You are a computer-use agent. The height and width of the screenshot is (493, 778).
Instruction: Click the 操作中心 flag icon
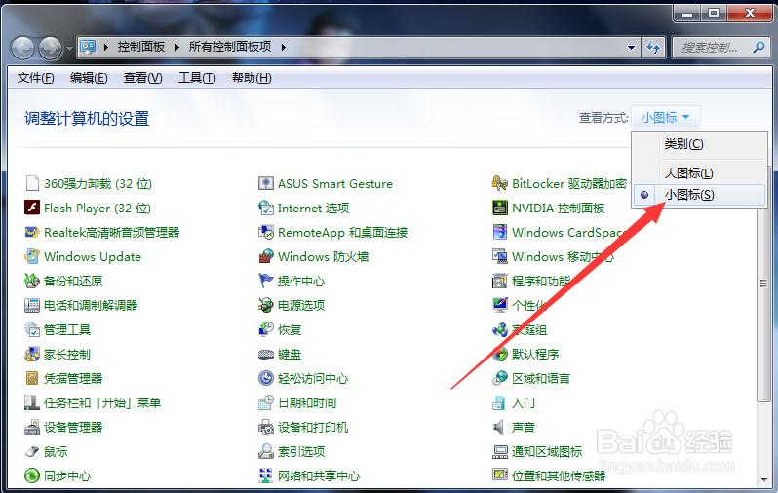(266, 281)
